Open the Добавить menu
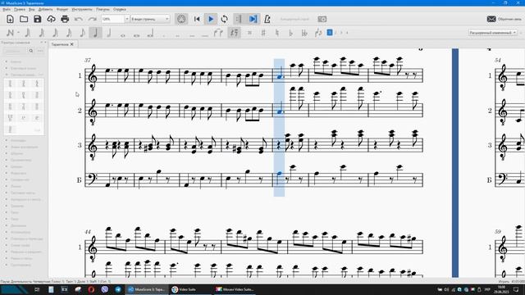This screenshot has width=525, height=295. point(46,9)
